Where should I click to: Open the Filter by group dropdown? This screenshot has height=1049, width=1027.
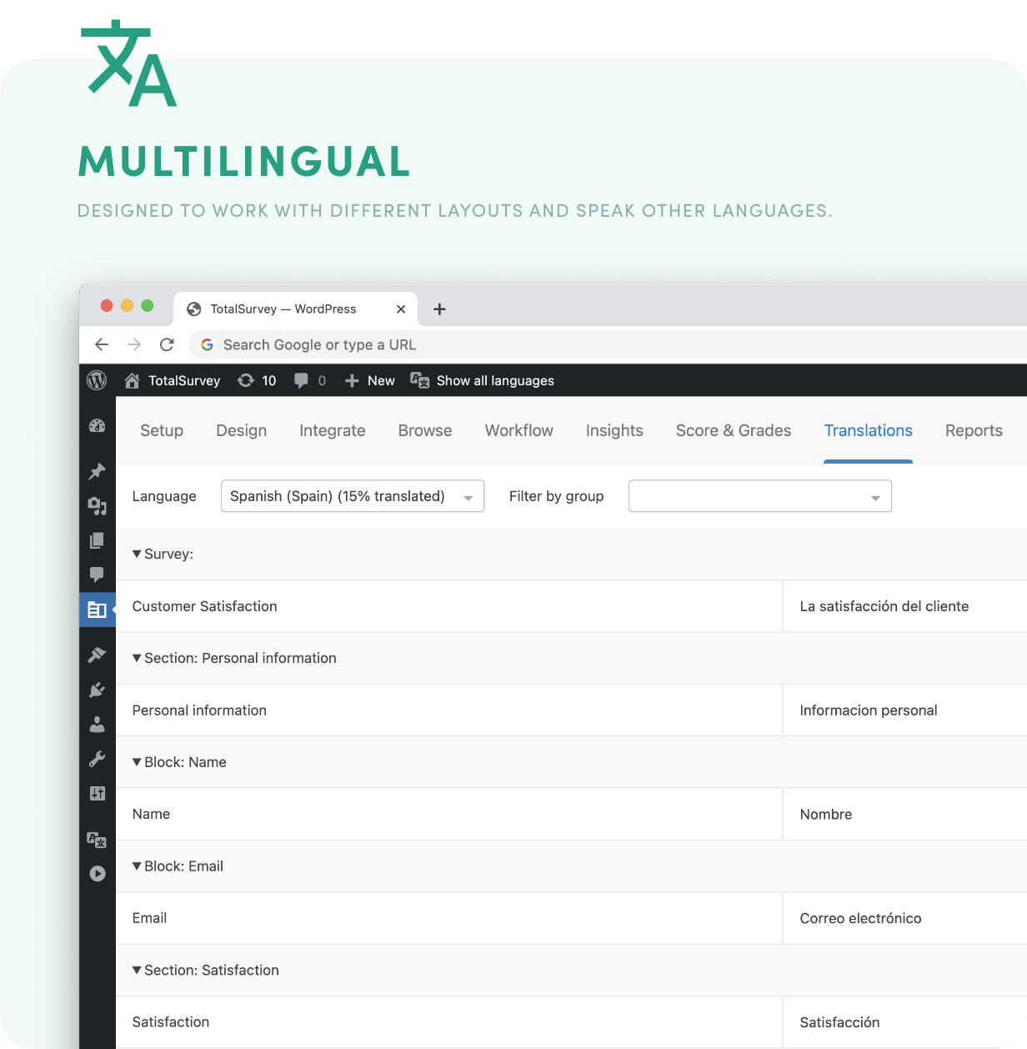(x=760, y=496)
